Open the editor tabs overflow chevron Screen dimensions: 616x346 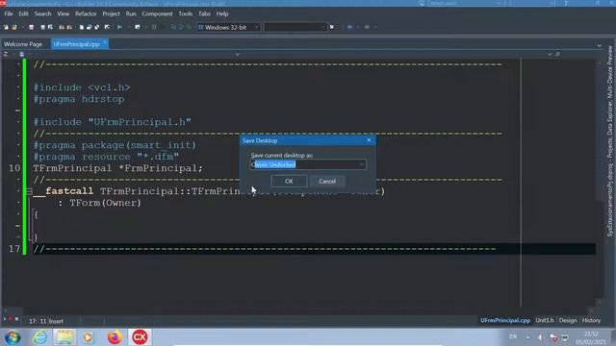coord(600,45)
